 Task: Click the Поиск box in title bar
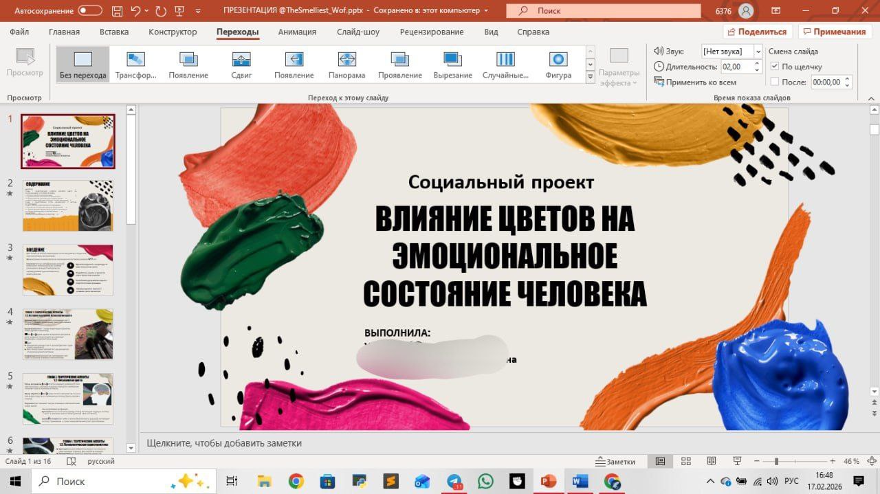603,11
